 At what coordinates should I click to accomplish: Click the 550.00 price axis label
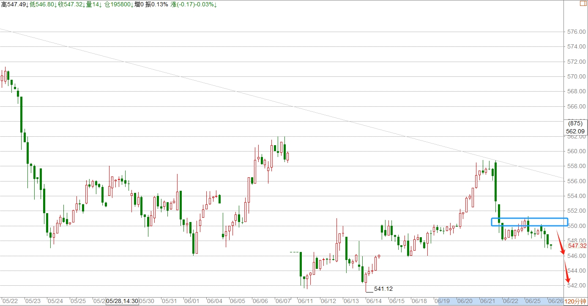tap(577, 226)
